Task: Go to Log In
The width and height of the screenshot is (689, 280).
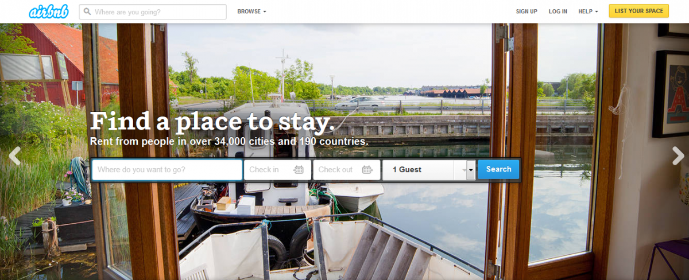Action: (558, 11)
